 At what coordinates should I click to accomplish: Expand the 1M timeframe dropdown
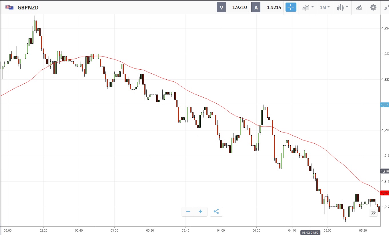coord(325,7)
